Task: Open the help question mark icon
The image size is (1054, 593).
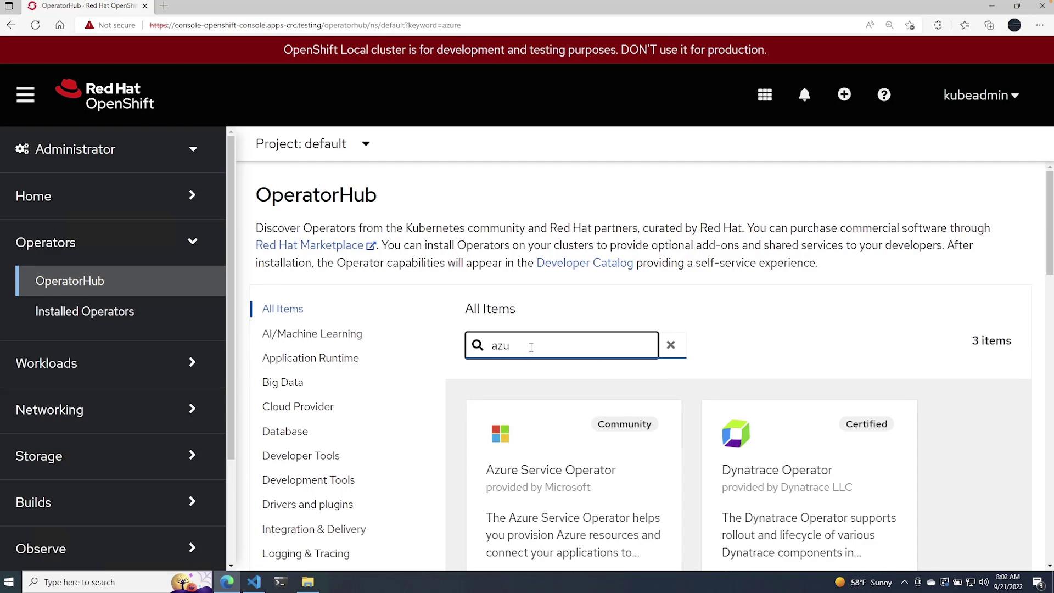Action: click(884, 95)
